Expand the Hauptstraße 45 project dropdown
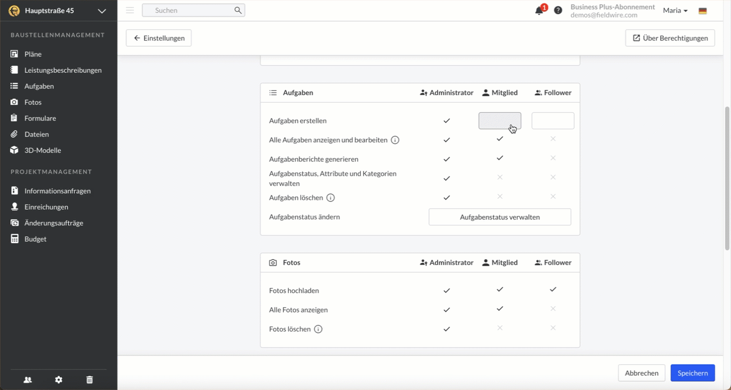 101,11
